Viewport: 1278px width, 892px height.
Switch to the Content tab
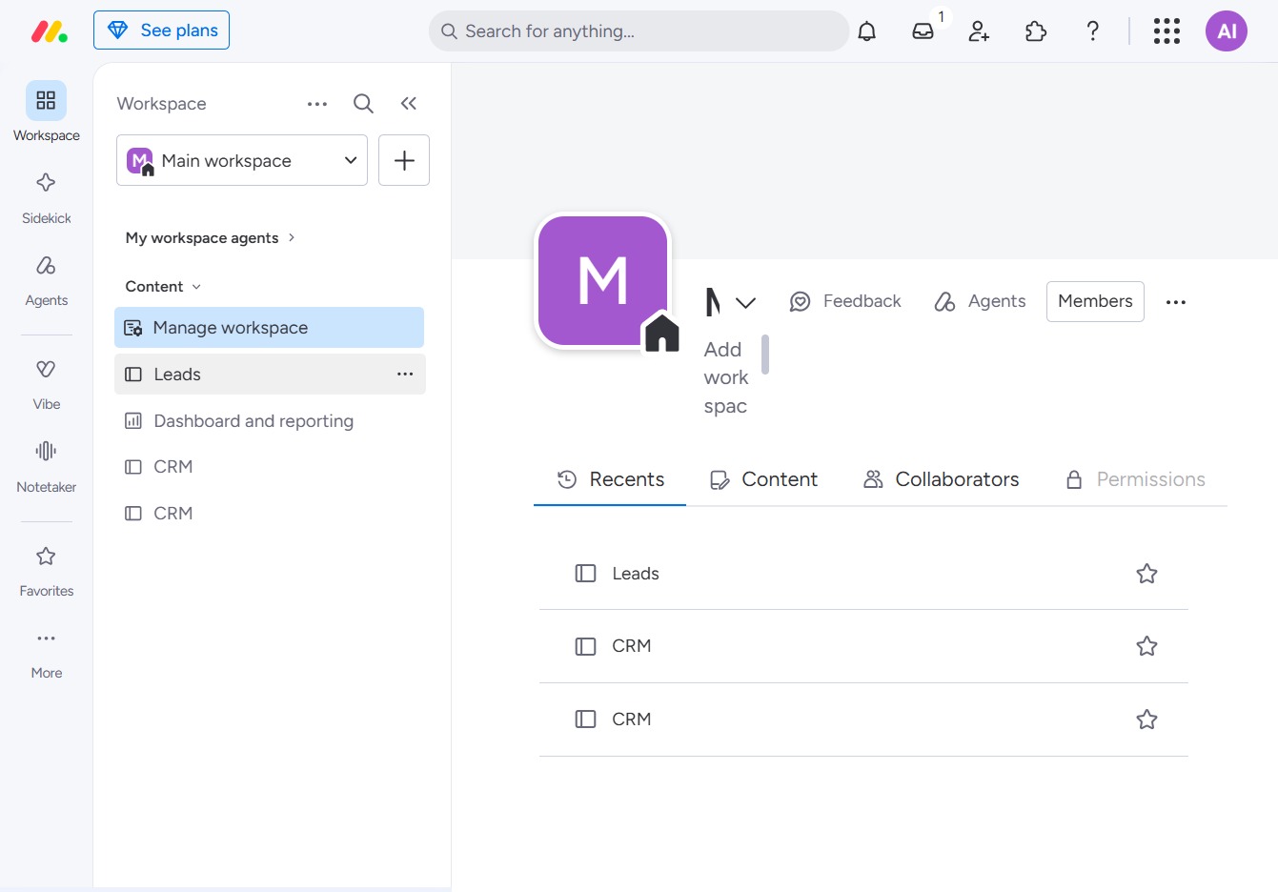[x=763, y=479]
